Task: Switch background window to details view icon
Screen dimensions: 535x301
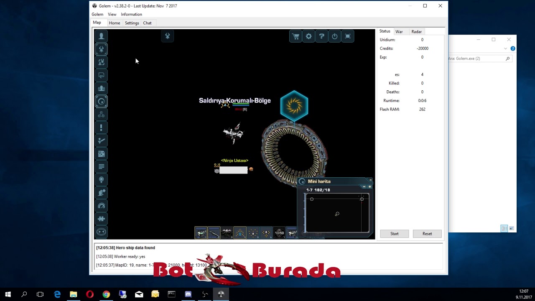Action: coord(504,228)
